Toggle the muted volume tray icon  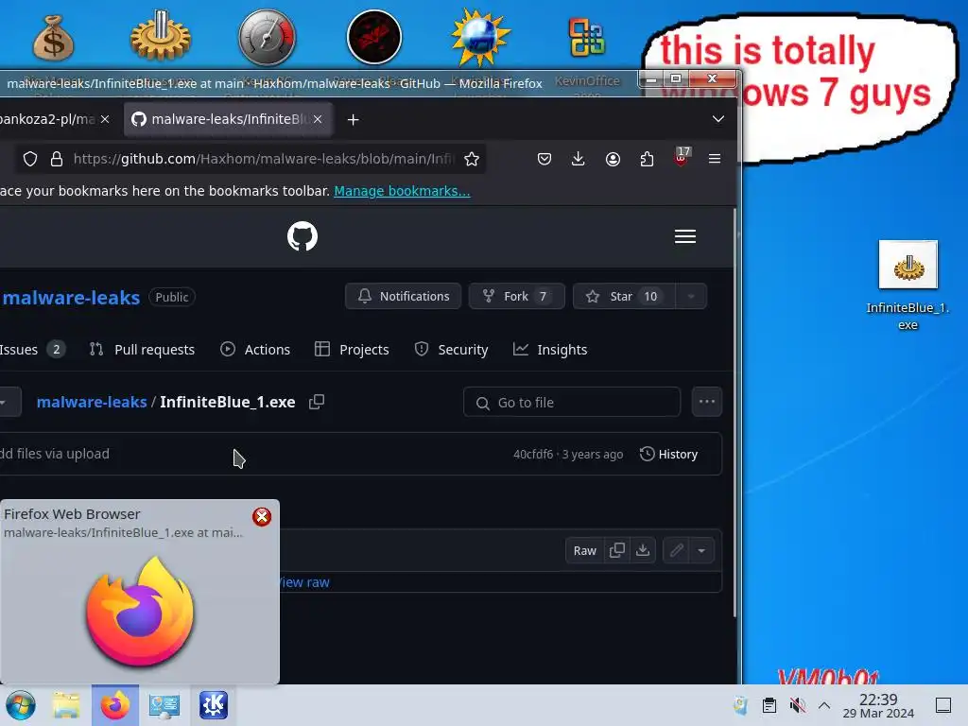pyautogui.click(x=798, y=705)
